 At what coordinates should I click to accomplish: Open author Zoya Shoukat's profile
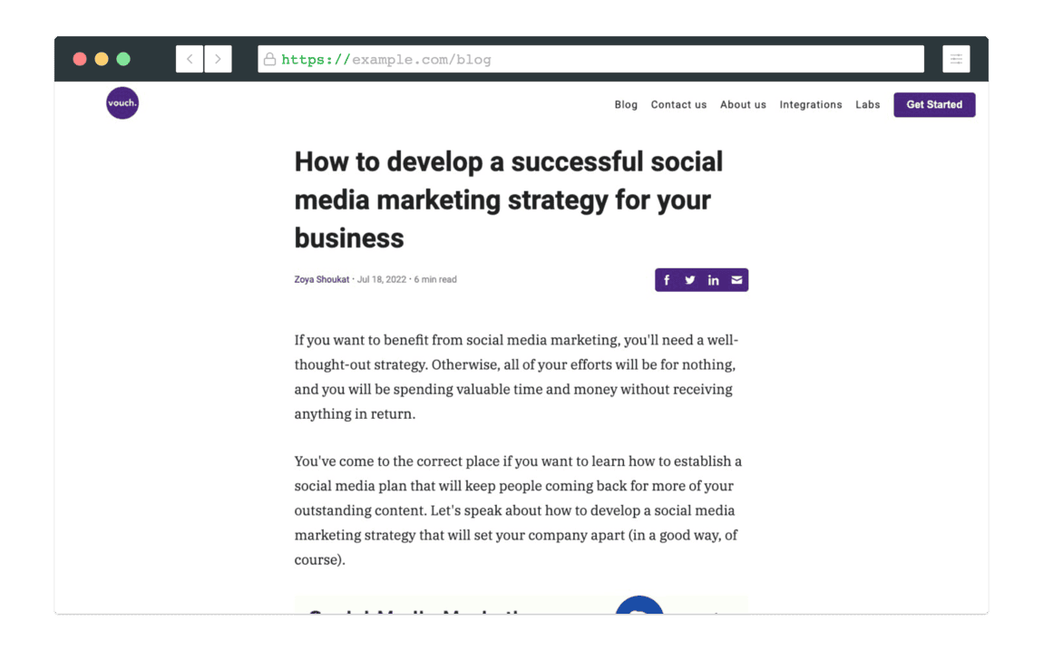coord(321,280)
